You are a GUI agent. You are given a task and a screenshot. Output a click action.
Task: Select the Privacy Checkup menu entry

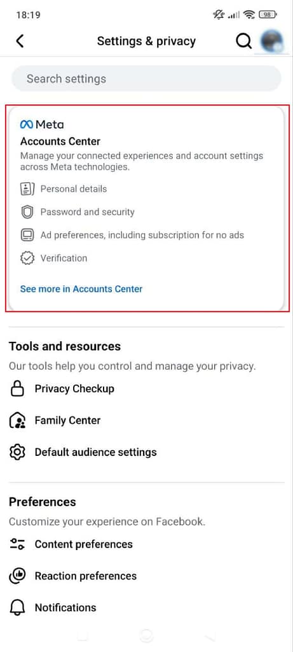[146, 389]
